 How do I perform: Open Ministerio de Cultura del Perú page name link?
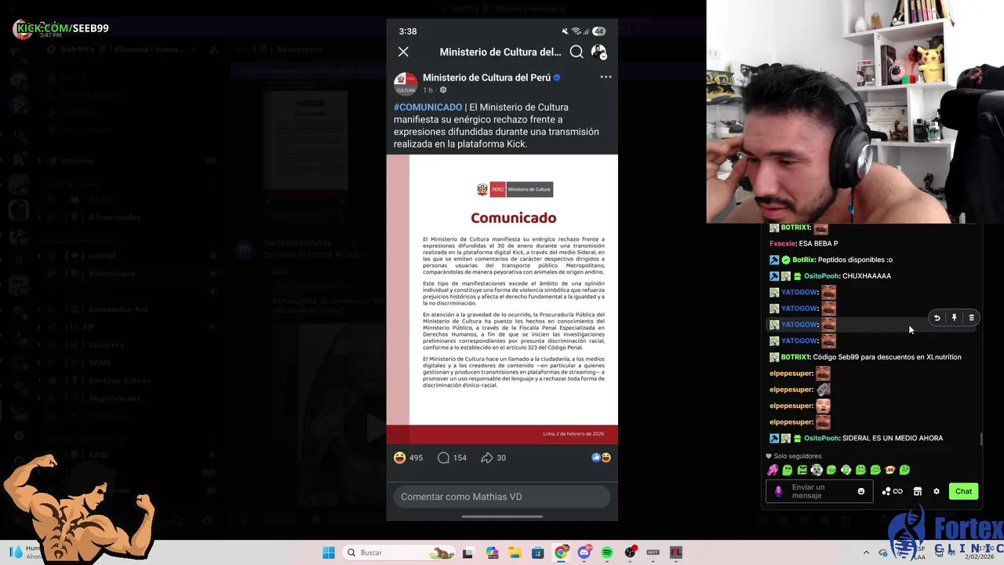tap(486, 78)
